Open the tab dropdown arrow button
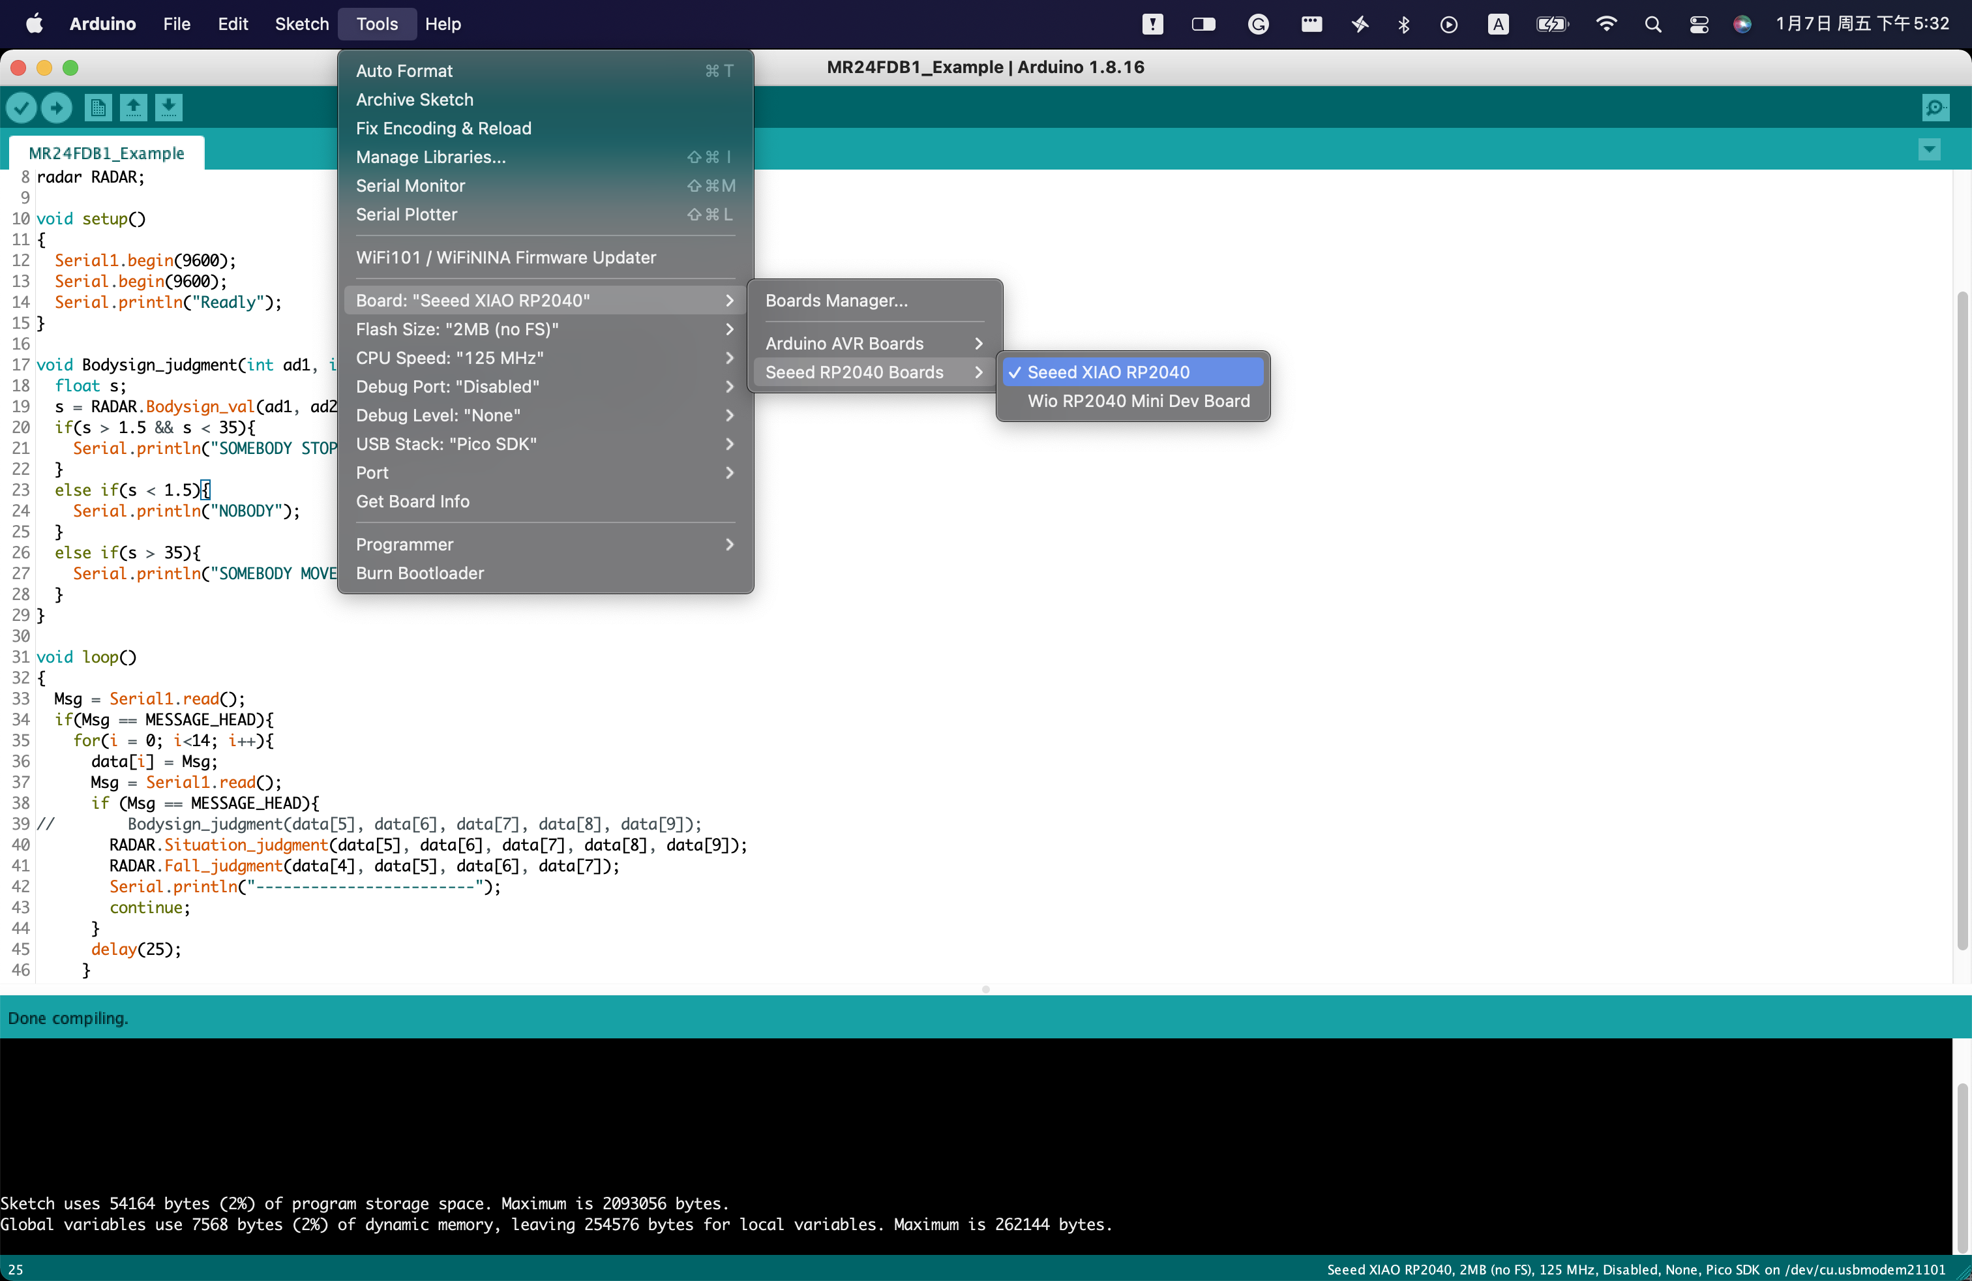The image size is (1972, 1281). (1929, 150)
